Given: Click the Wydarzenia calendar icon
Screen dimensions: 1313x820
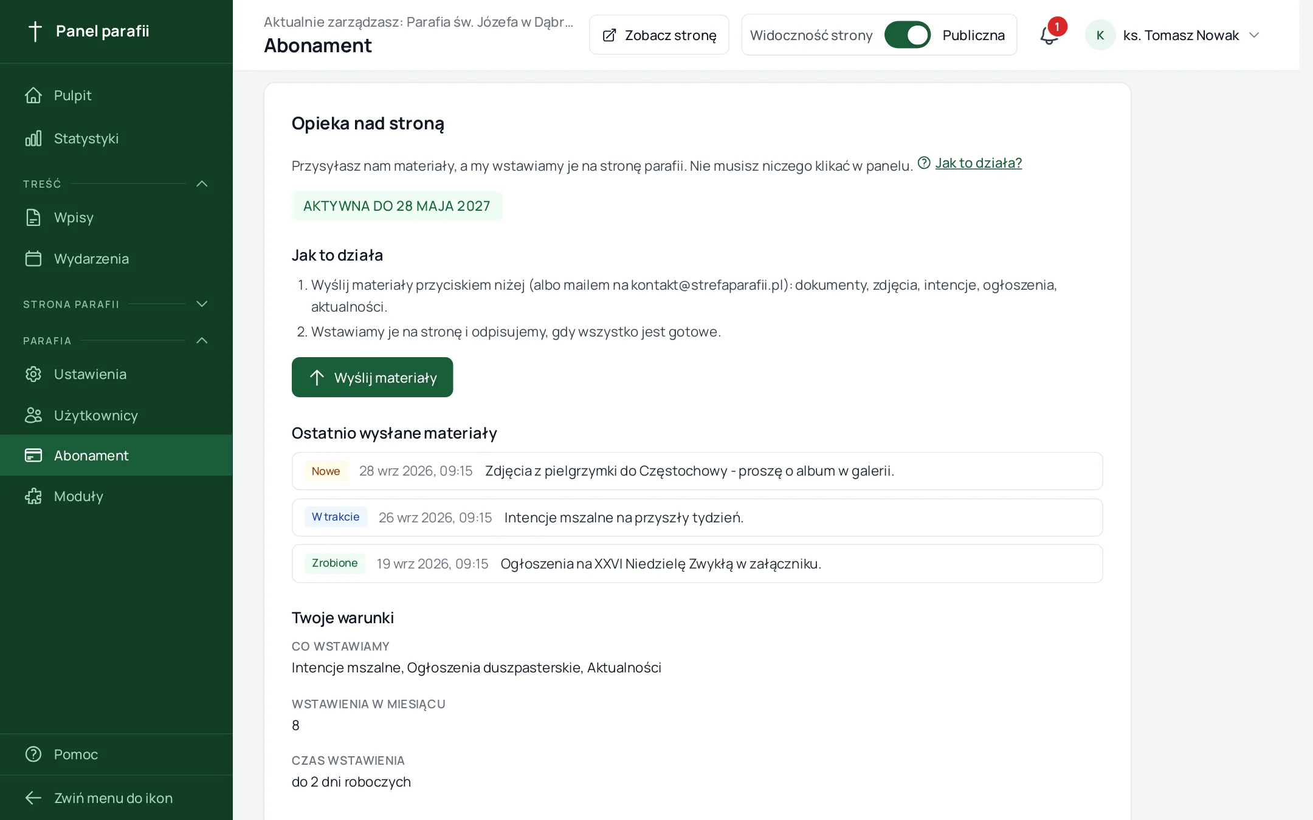Looking at the screenshot, I should coord(33,259).
